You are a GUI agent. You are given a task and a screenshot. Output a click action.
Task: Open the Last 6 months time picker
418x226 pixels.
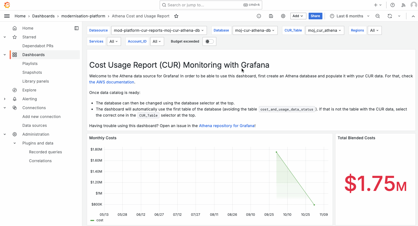click(349, 16)
